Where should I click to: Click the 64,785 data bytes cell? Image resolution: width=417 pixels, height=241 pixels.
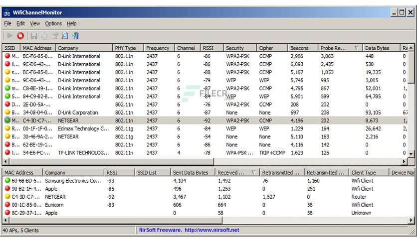click(373, 96)
